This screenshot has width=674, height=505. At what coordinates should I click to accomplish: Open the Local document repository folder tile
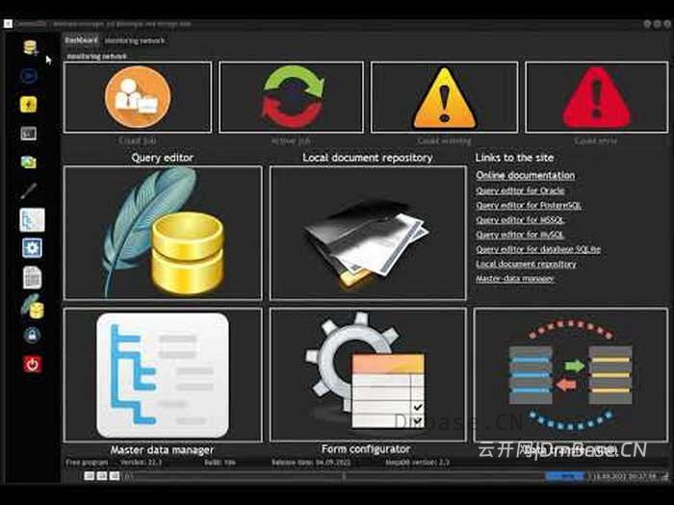click(368, 233)
